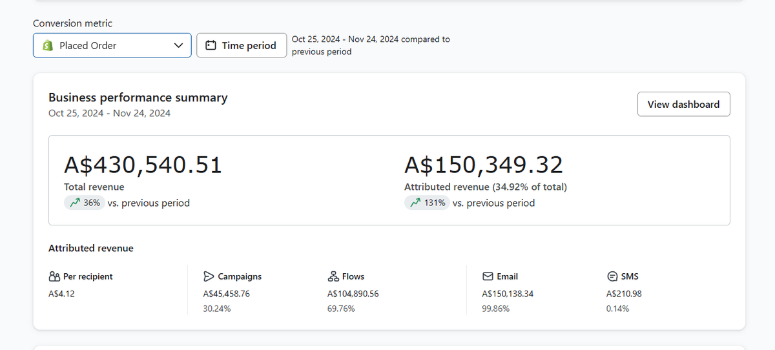Click the calendar icon in the Time period button

(x=211, y=46)
